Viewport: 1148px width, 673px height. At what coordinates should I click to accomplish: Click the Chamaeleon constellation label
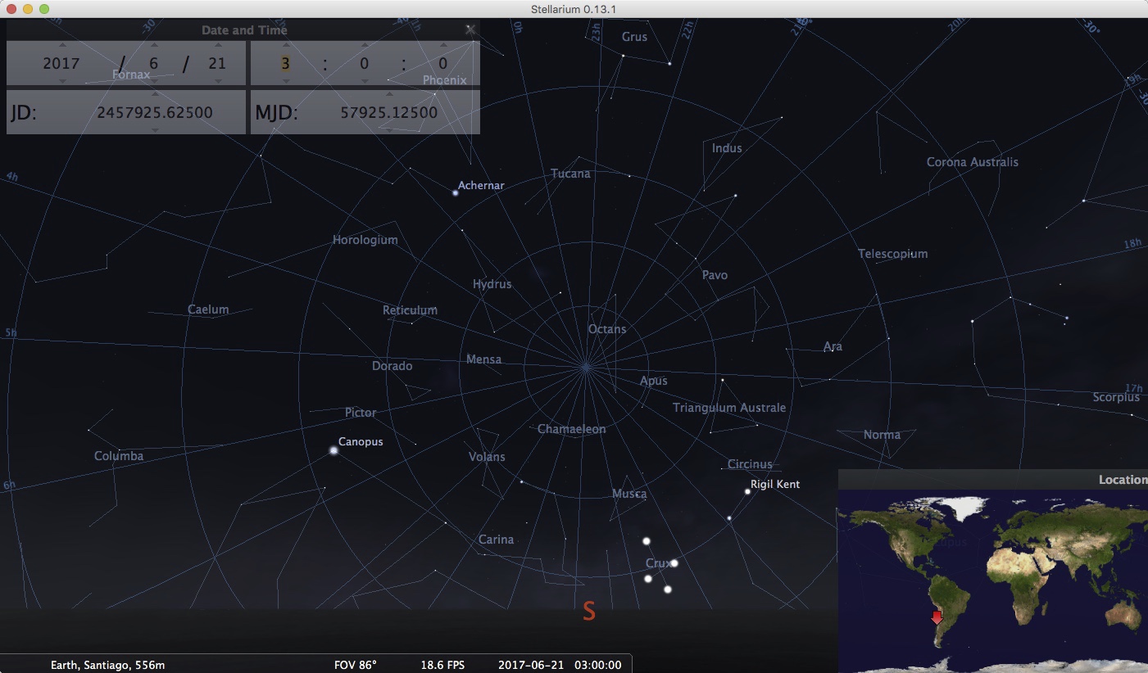click(x=572, y=430)
